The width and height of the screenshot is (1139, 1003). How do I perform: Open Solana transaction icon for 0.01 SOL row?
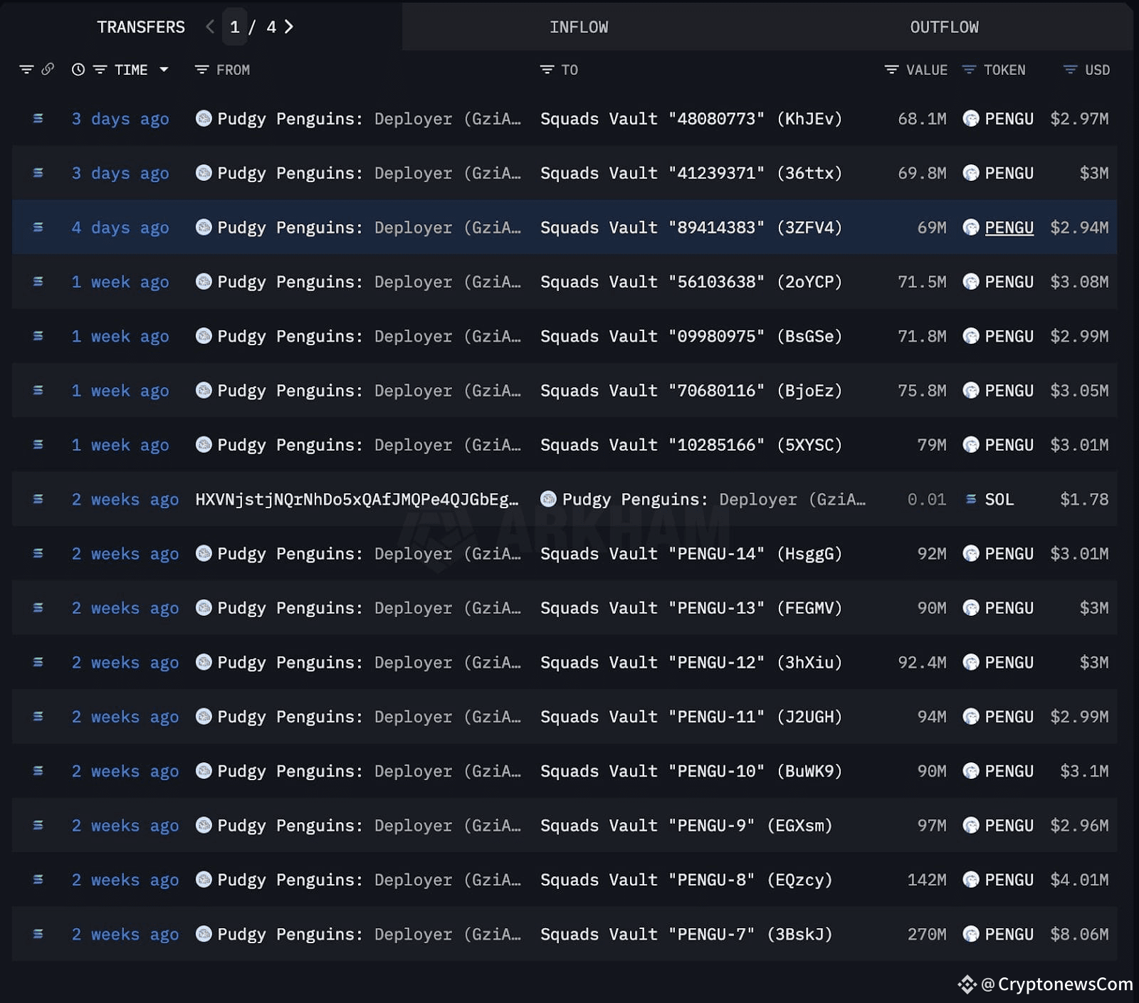click(38, 499)
